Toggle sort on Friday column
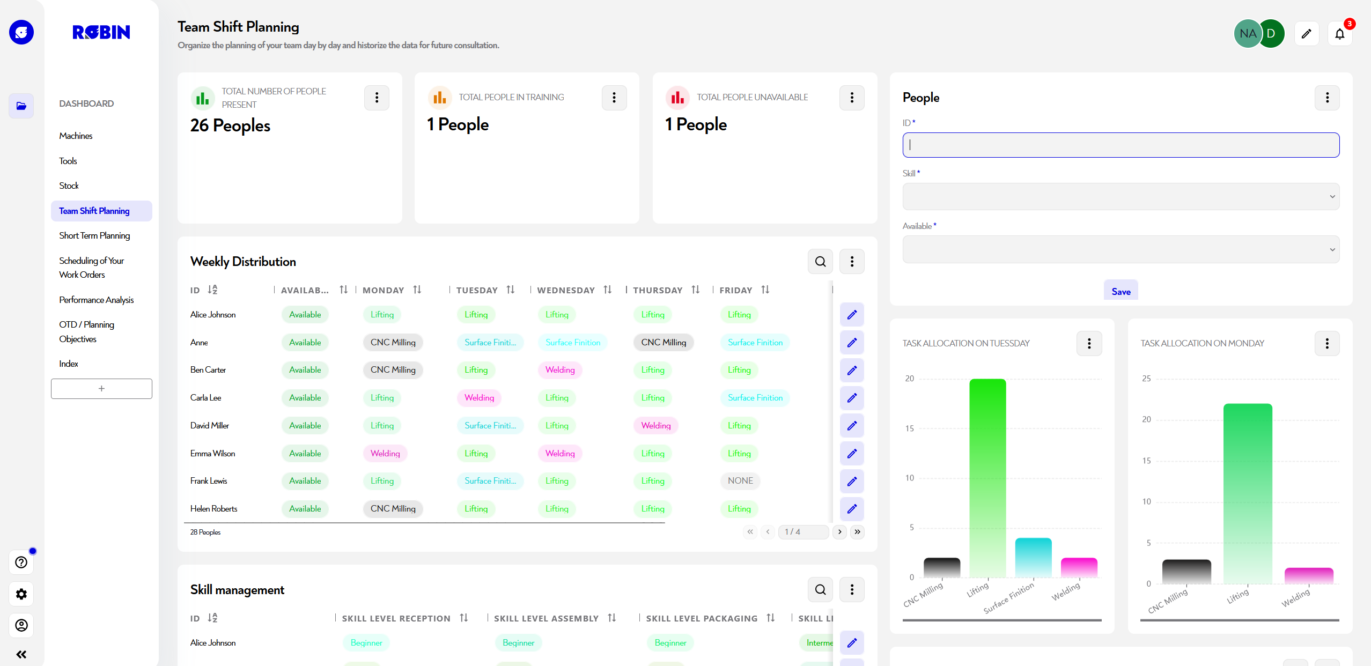 tap(765, 290)
